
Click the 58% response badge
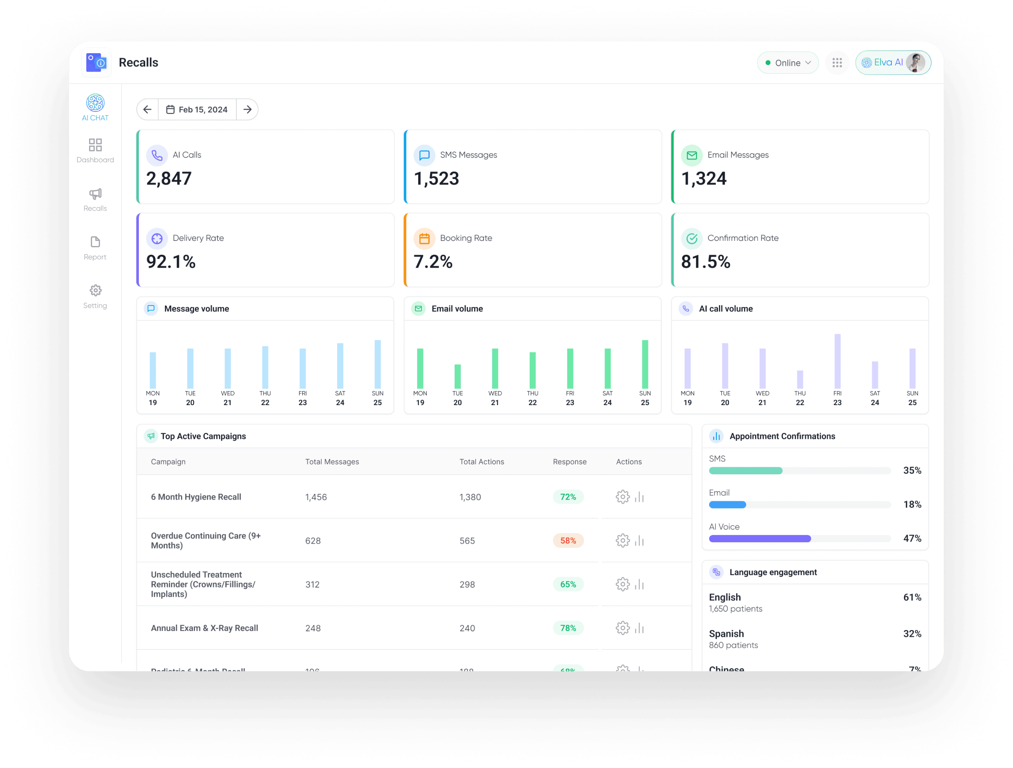click(568, 541)
